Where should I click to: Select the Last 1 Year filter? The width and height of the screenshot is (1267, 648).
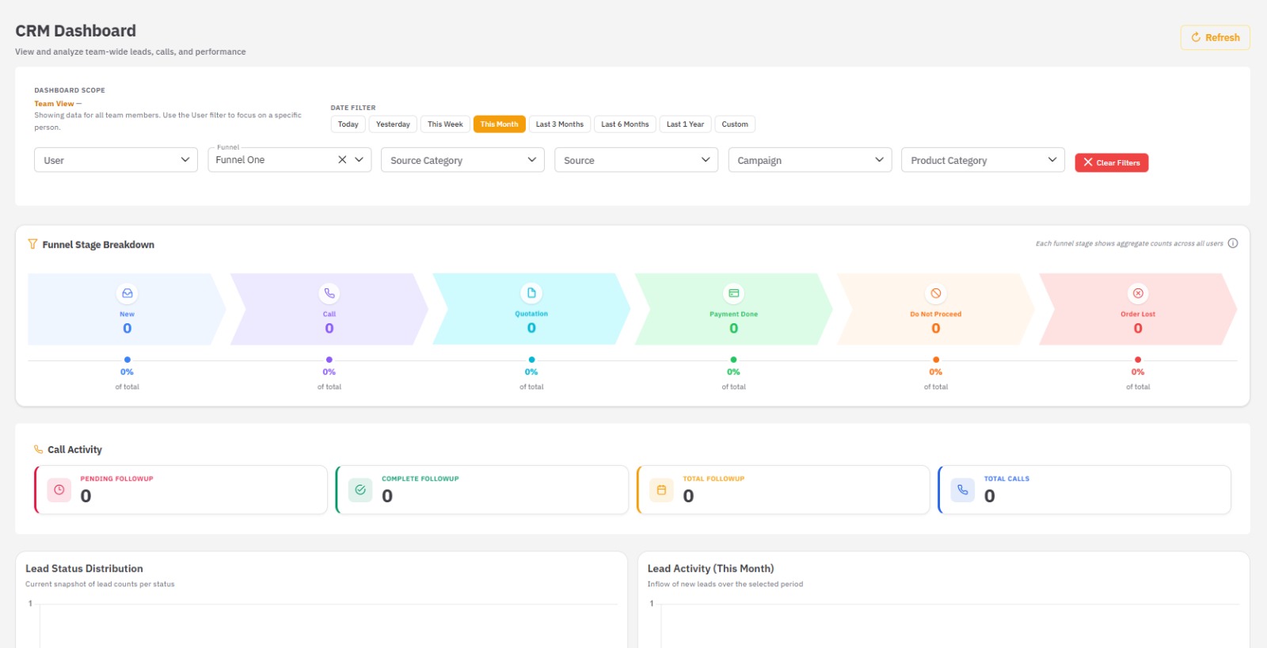tap(685, 124)
